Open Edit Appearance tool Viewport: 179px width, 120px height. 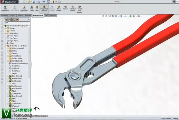5,9
